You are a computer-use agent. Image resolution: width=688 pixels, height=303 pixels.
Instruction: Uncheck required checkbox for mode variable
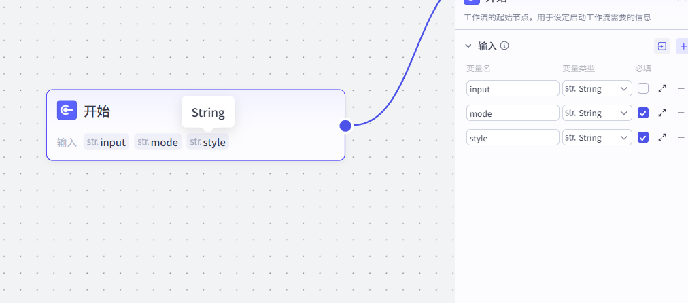click(x=643, y=113)
